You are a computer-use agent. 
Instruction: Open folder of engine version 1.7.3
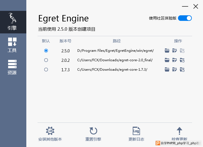[x=167, y=70]
